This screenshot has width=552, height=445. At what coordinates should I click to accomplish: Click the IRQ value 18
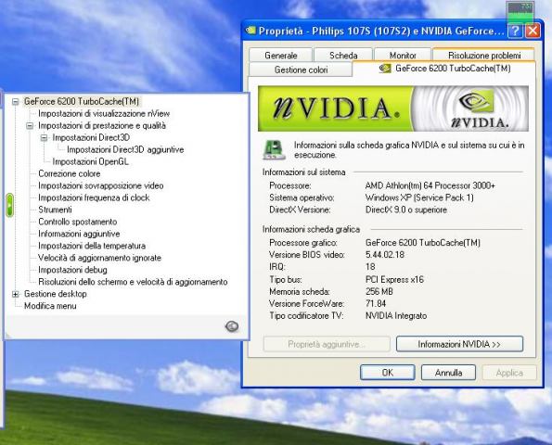tap(370, 267)
